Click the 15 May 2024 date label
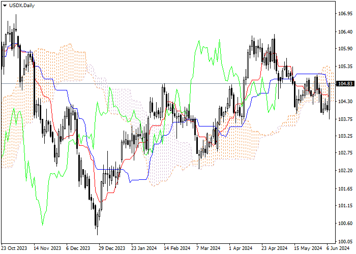The width and height of the screenshot is (356, 254). (x=308, y=248)
